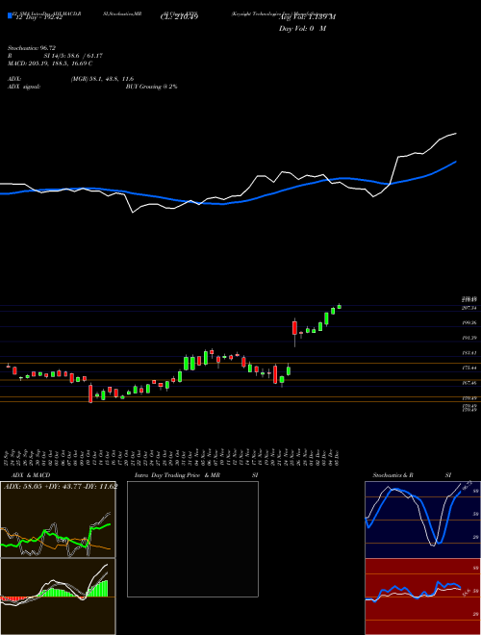Open the MACD histogram chart panel
This screenshot has height=635, width=481.
[58, 597]
